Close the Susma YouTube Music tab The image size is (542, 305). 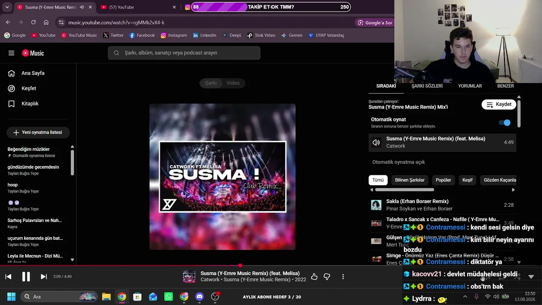click(x=90, y=7)
